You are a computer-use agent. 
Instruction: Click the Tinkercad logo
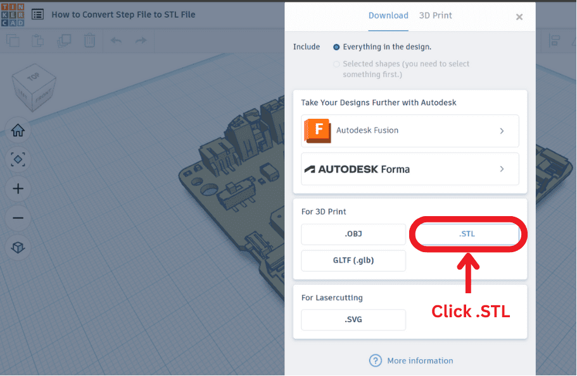(x=13, y=14)
